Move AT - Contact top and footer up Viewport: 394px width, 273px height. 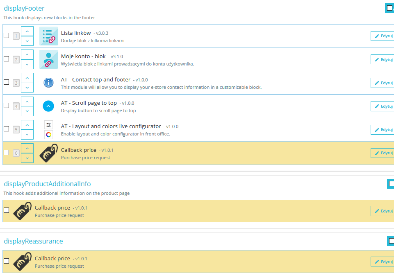(x=27, y=78)
